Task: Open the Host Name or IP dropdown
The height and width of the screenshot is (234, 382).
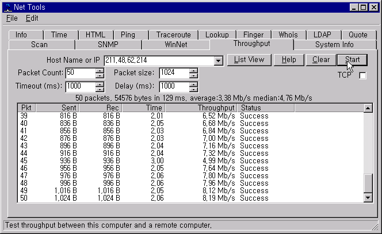Action: pos(218,60)
